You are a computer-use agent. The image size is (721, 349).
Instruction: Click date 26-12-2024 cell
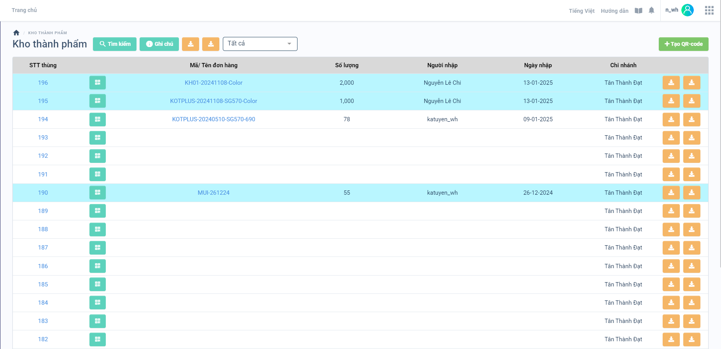pyautogui.click(x=538, y=193)
